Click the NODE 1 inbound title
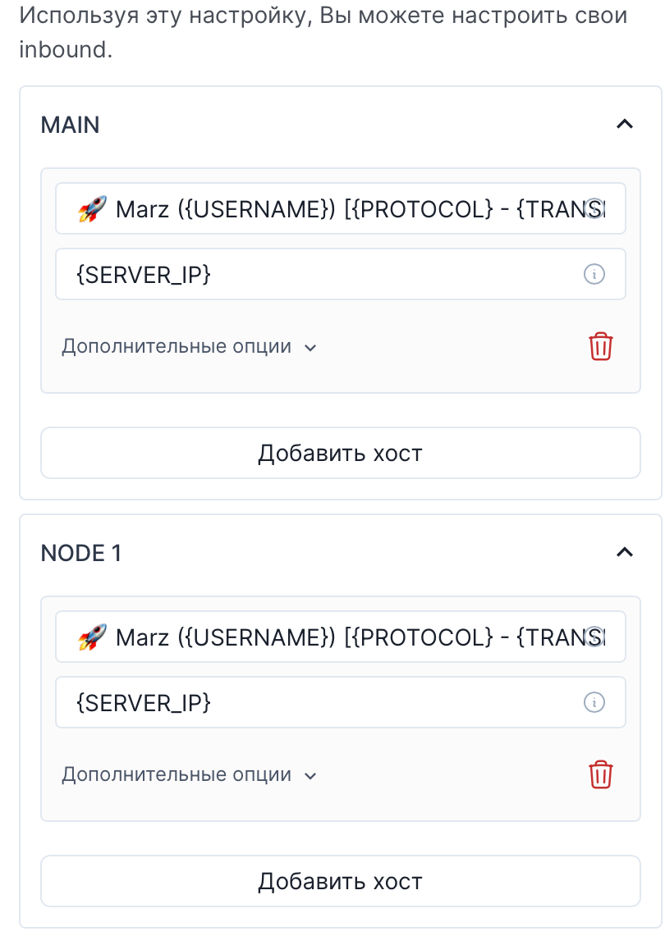Image resolution: width=665 pixels, height=945 pixels. (80, 553)
